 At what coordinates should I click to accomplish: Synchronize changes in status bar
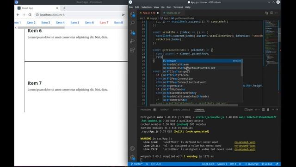[x=147, y=164]
